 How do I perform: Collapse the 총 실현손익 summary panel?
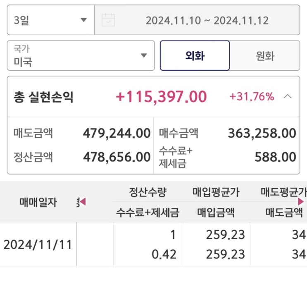288,97
